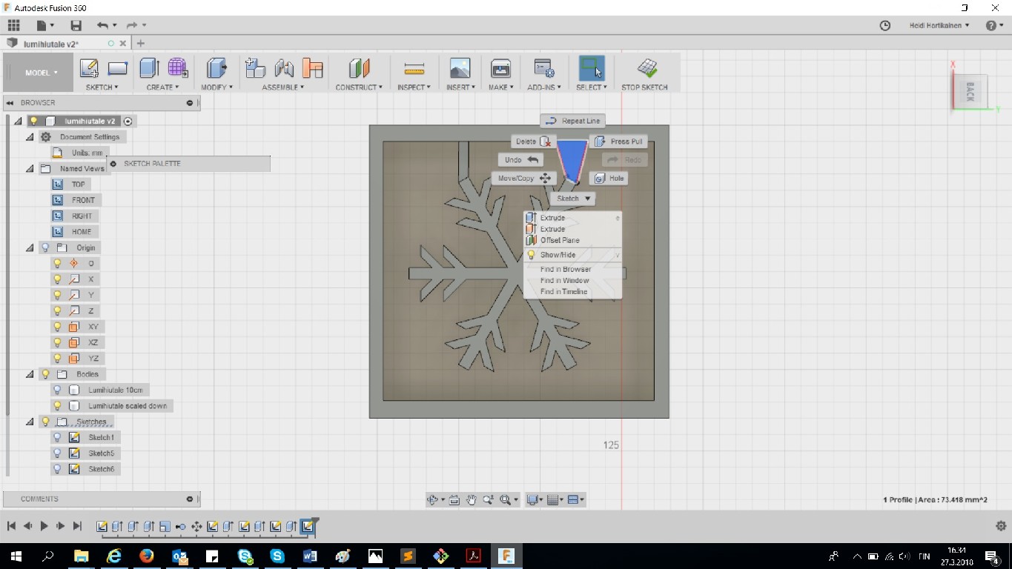1012x569 pixels.
Task: Collapse the Sketches folder
Action: (30, 422)
